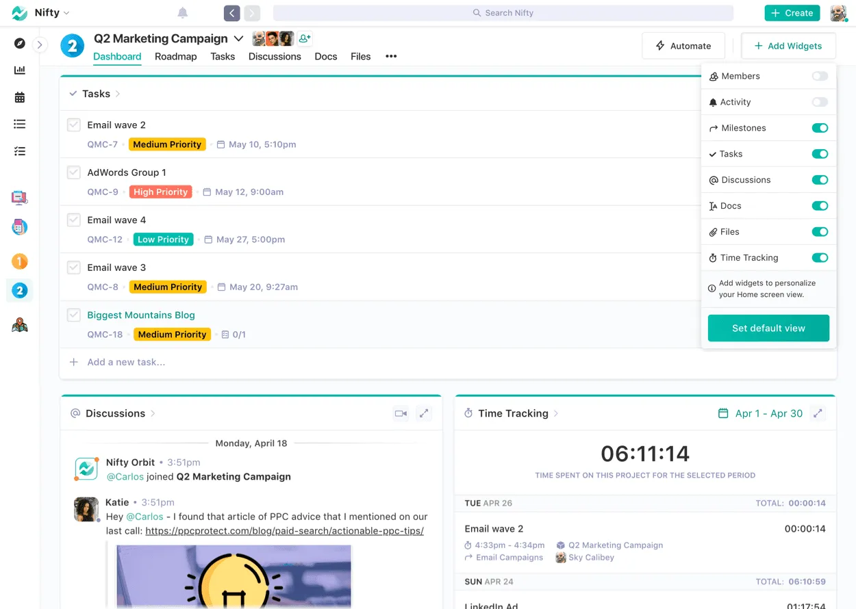Collapse the Tasks section chevron
The image size is (856, 609).
[x=73, y=93]
